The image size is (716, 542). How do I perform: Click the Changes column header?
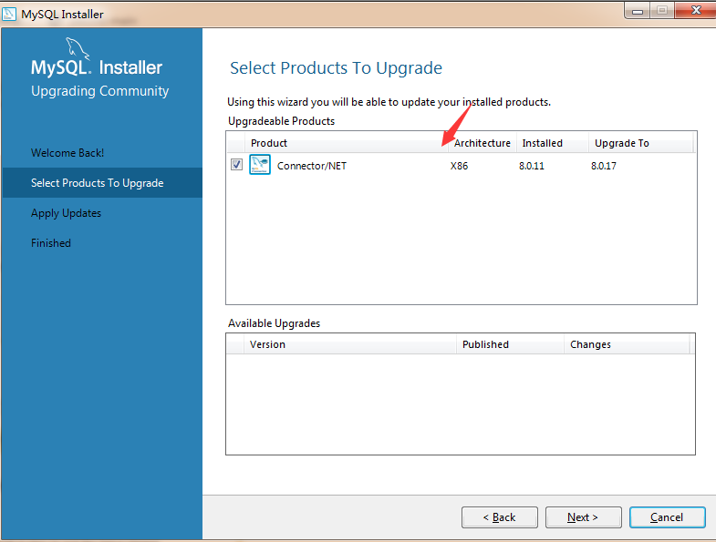(x=591, y=344)
